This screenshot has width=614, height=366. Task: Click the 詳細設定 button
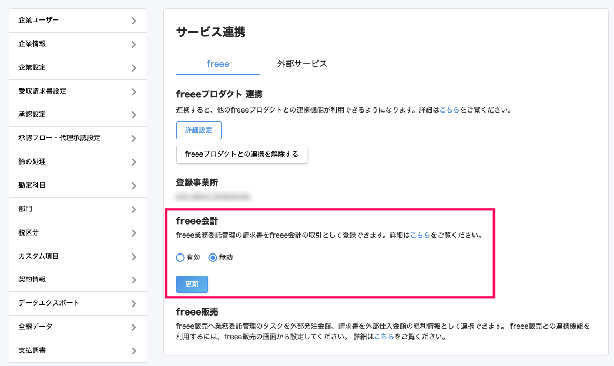pos(198,130)
